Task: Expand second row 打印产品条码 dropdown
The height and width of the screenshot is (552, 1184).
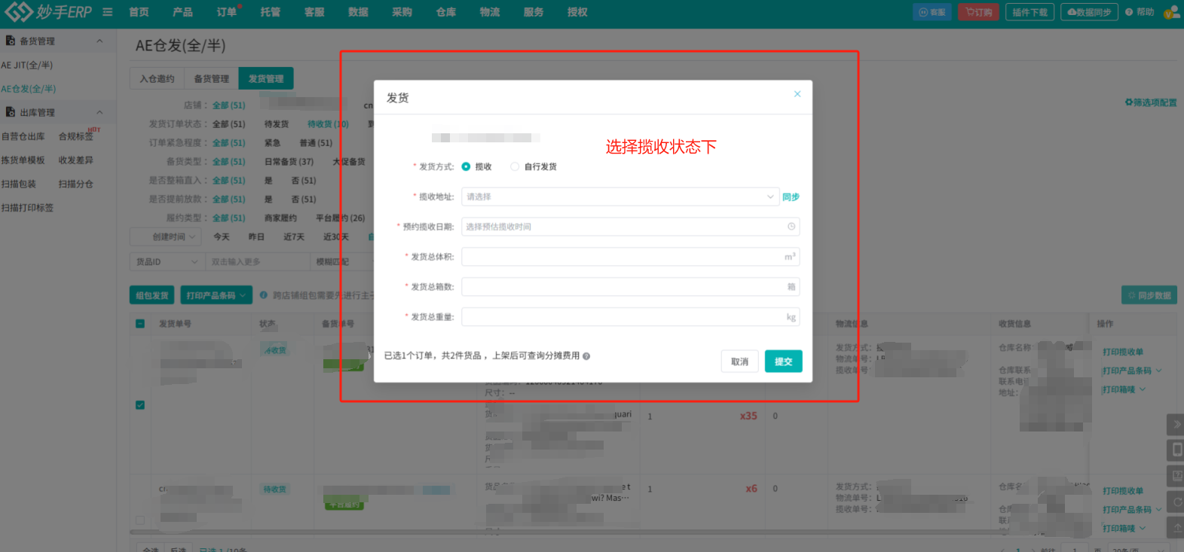Action: click(1159, 510)
